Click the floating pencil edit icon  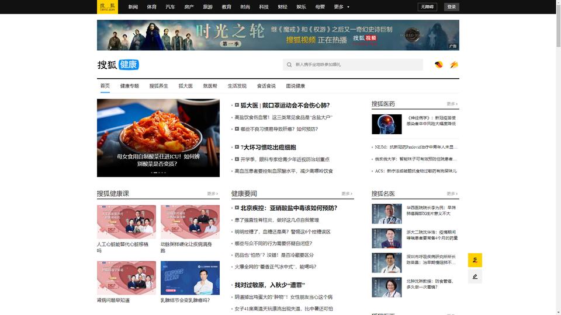(475, 276)
